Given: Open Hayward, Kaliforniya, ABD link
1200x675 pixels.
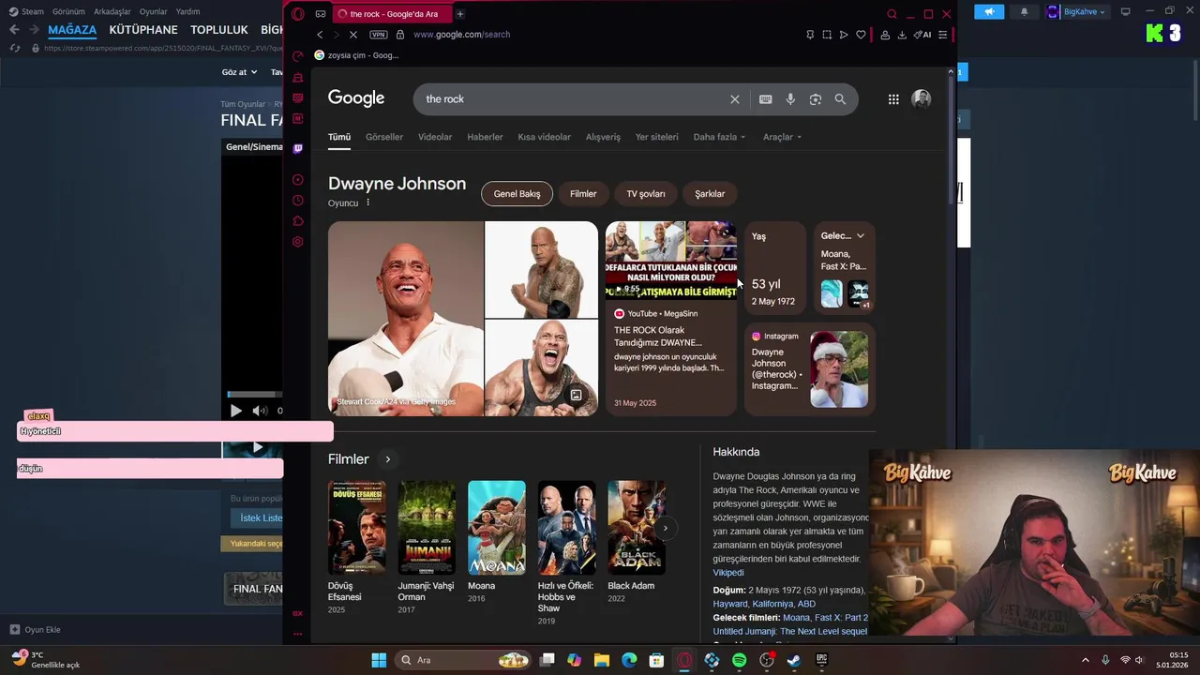Looking at the screenshot, I should pos(764,604).
